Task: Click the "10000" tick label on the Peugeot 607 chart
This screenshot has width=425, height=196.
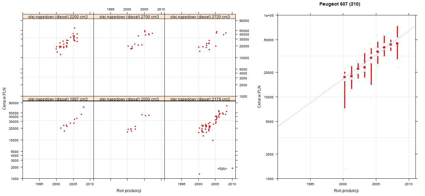Action: coord(269,97)
